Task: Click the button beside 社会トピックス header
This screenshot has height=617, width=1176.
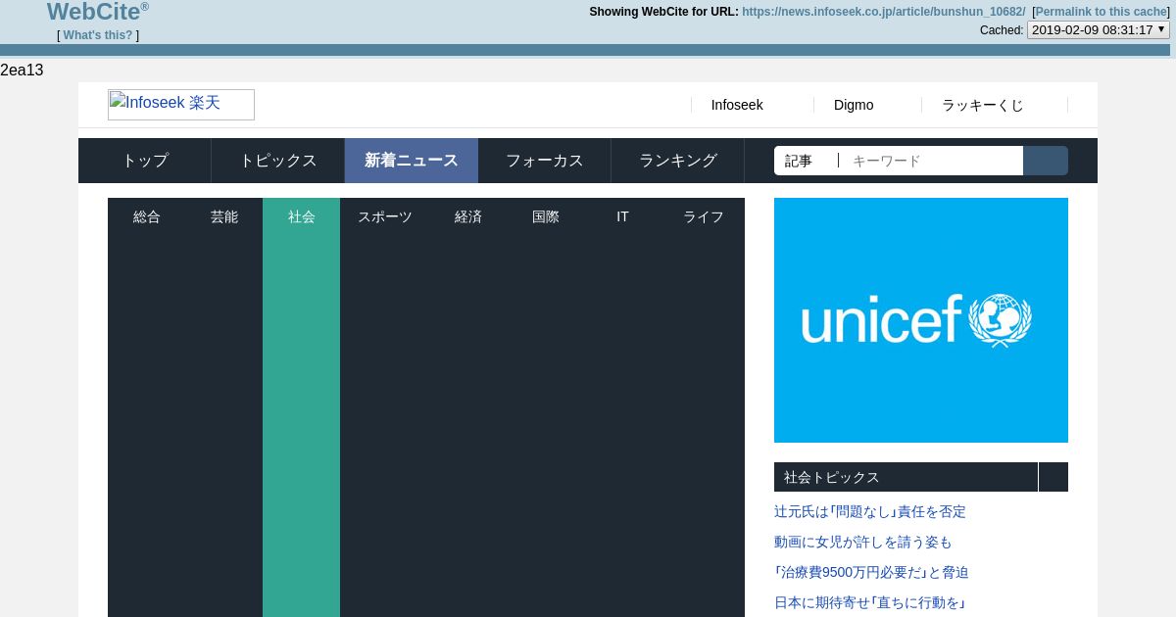Action: (1053, 477)
